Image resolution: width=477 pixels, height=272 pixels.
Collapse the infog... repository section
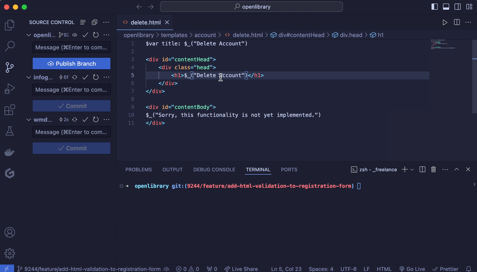click(x=29, y=77)
